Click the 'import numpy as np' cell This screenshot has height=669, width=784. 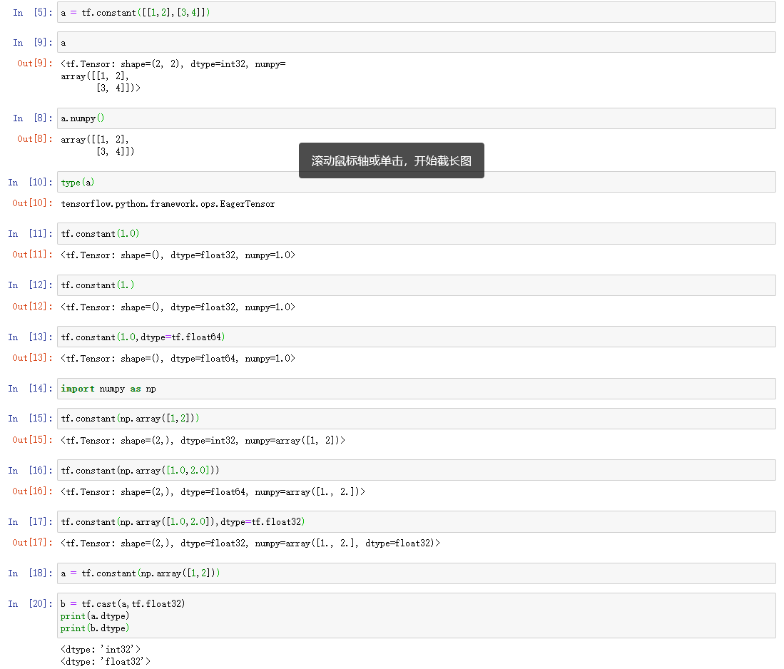416,389
